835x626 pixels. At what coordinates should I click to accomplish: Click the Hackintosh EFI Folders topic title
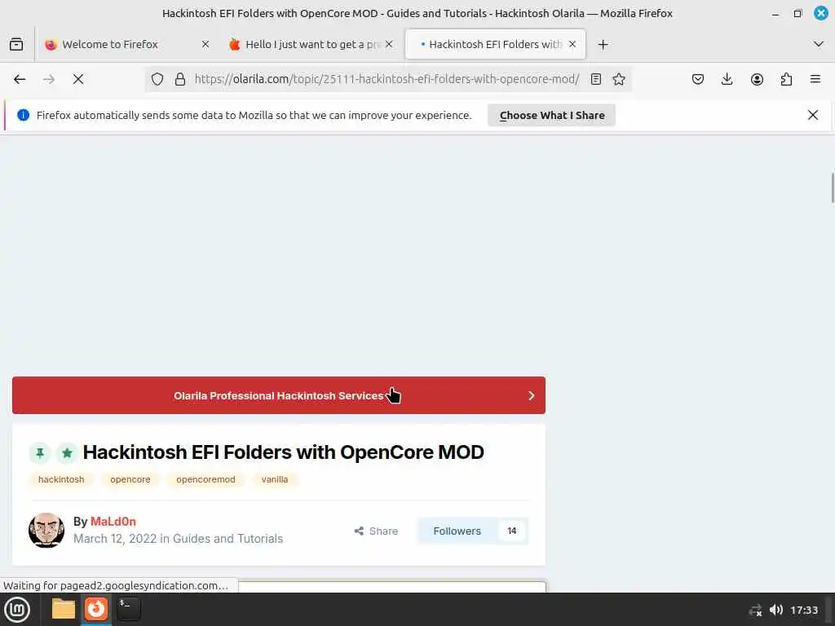click(283, 452)
